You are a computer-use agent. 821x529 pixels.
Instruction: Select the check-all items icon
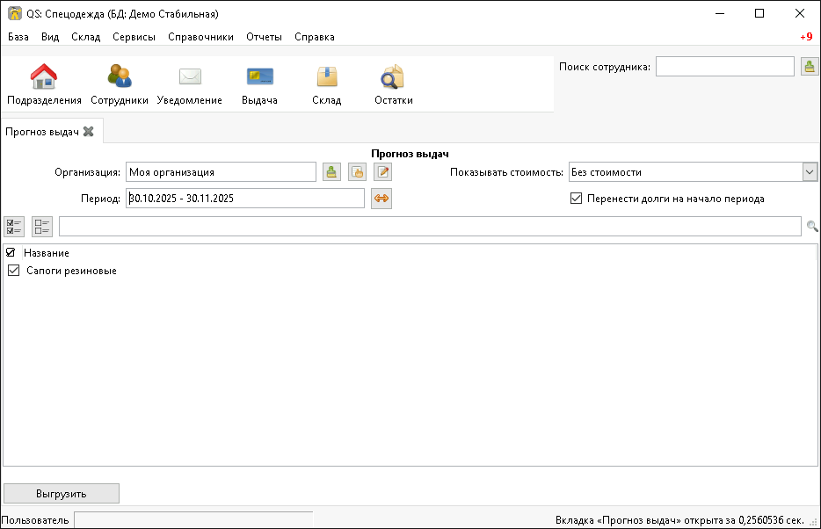pos(14,226)
